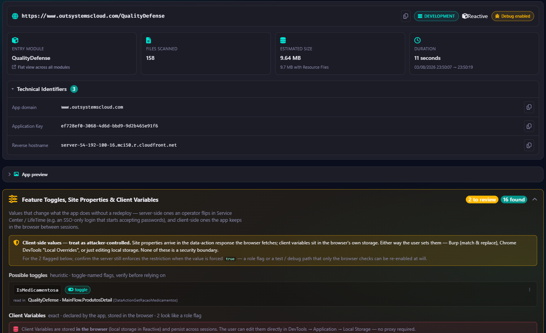Click the Technical Identifiers count badge 3
The height and width of the screenshot is (333, 546).
click(x=74, y=89)
